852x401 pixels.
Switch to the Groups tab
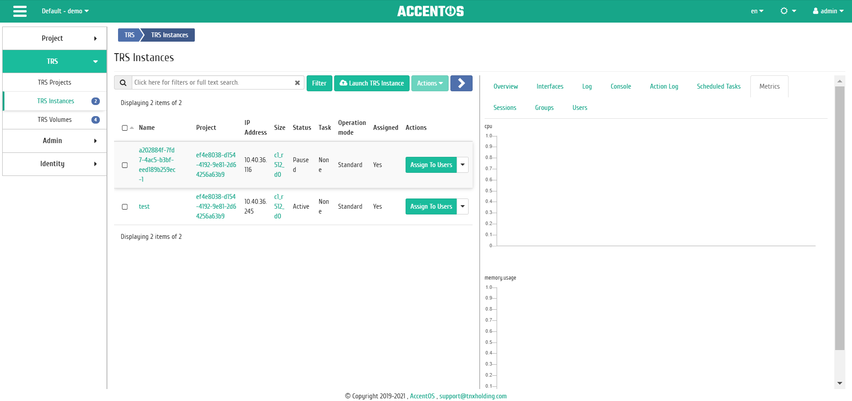click(544, 108)
